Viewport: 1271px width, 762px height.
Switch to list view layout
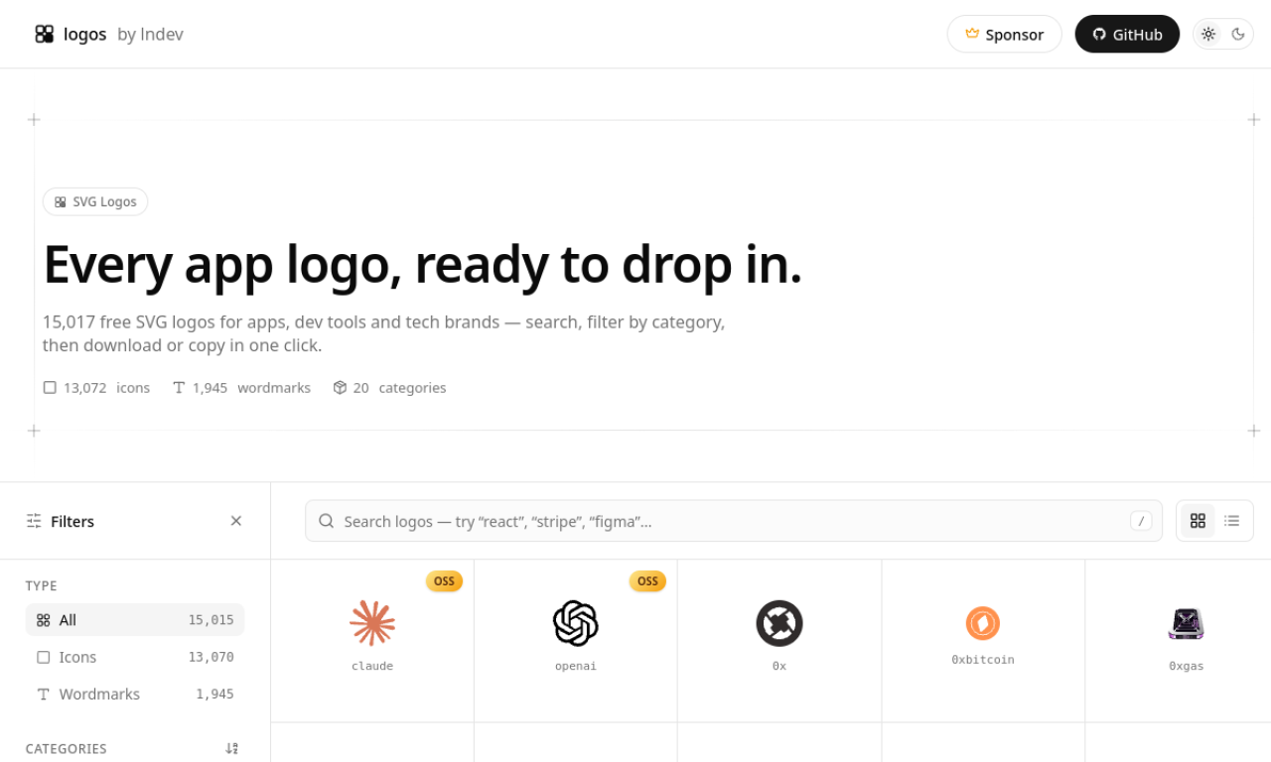1232,521
